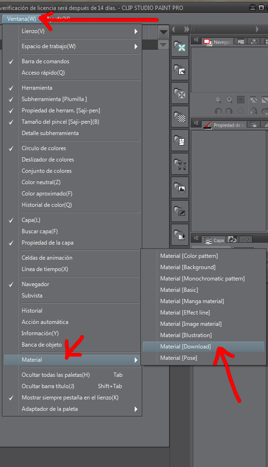
Task: Choose Acción automática
Action: click(72, 322)
